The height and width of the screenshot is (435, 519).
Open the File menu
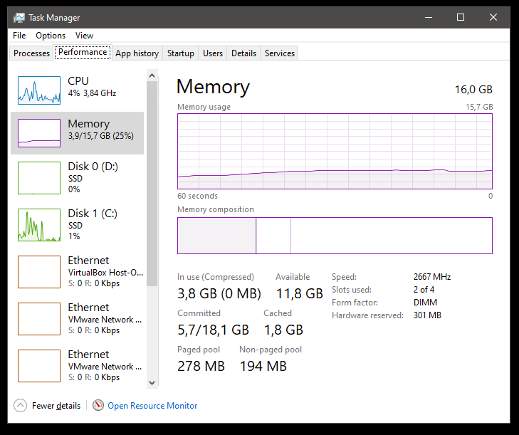click(19, 36)
